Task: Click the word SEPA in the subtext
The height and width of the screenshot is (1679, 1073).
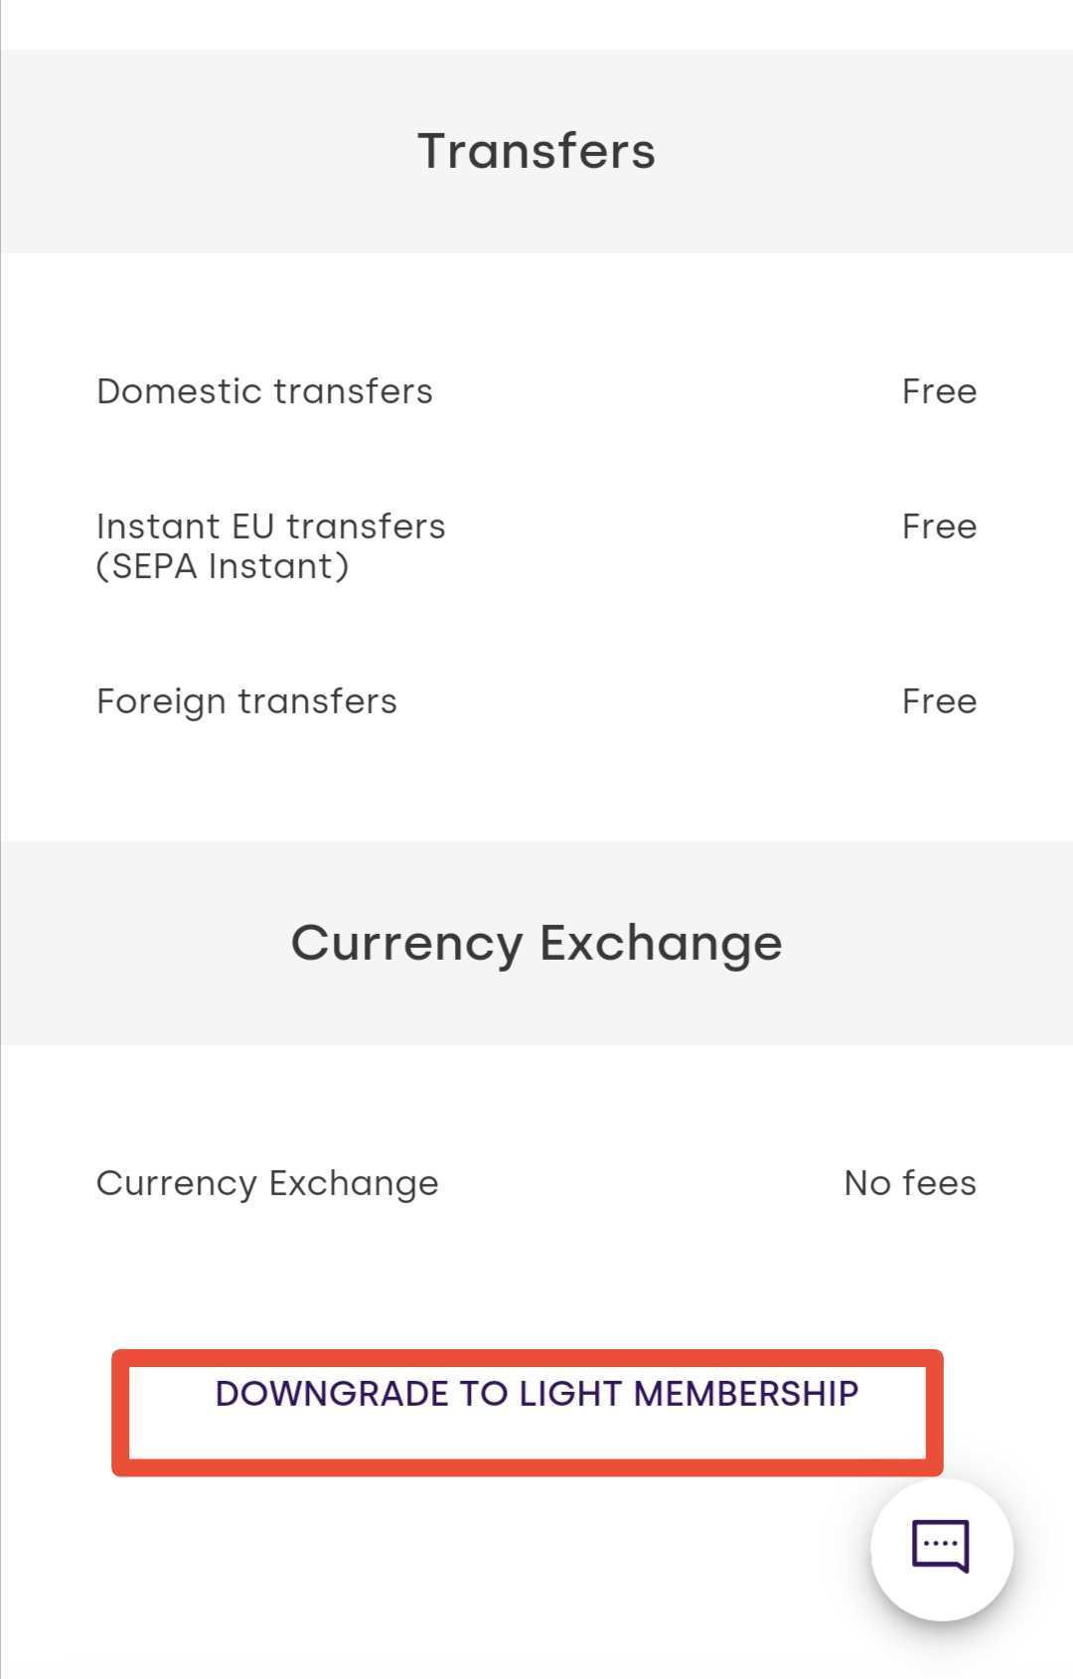Action: point(154,566)
